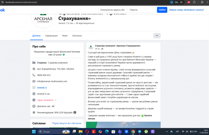Click the OneDrive cloud tray icon
The width and height of the screenshot is (209, 135).
(x=171, y=131)
